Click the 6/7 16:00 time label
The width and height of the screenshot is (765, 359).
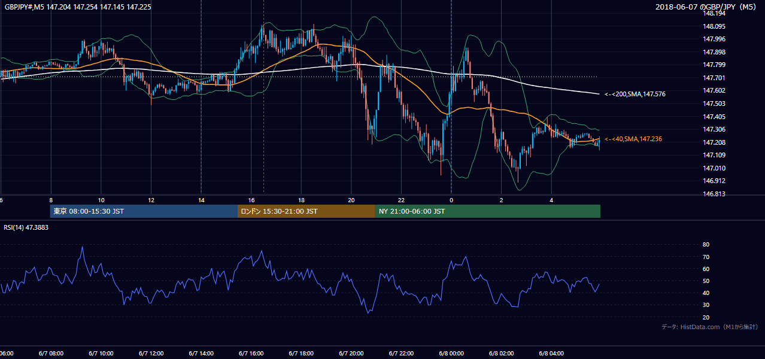tap(251, 354)
